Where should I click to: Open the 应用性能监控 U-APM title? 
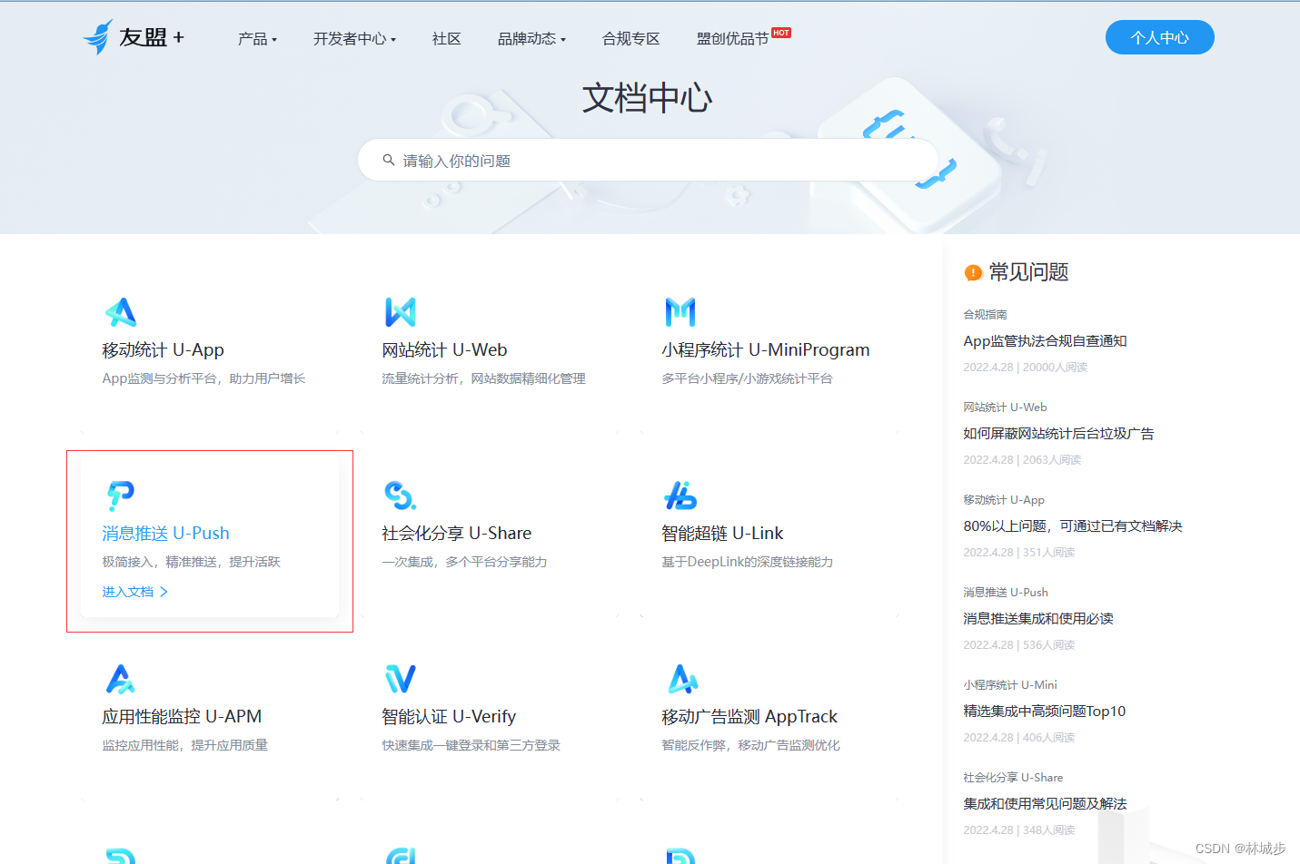182,716
